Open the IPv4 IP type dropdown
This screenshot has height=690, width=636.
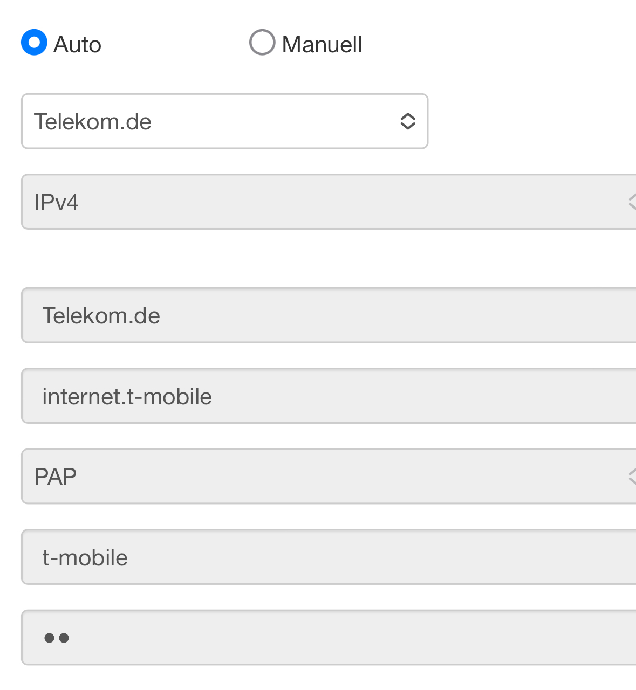(329, 202)
